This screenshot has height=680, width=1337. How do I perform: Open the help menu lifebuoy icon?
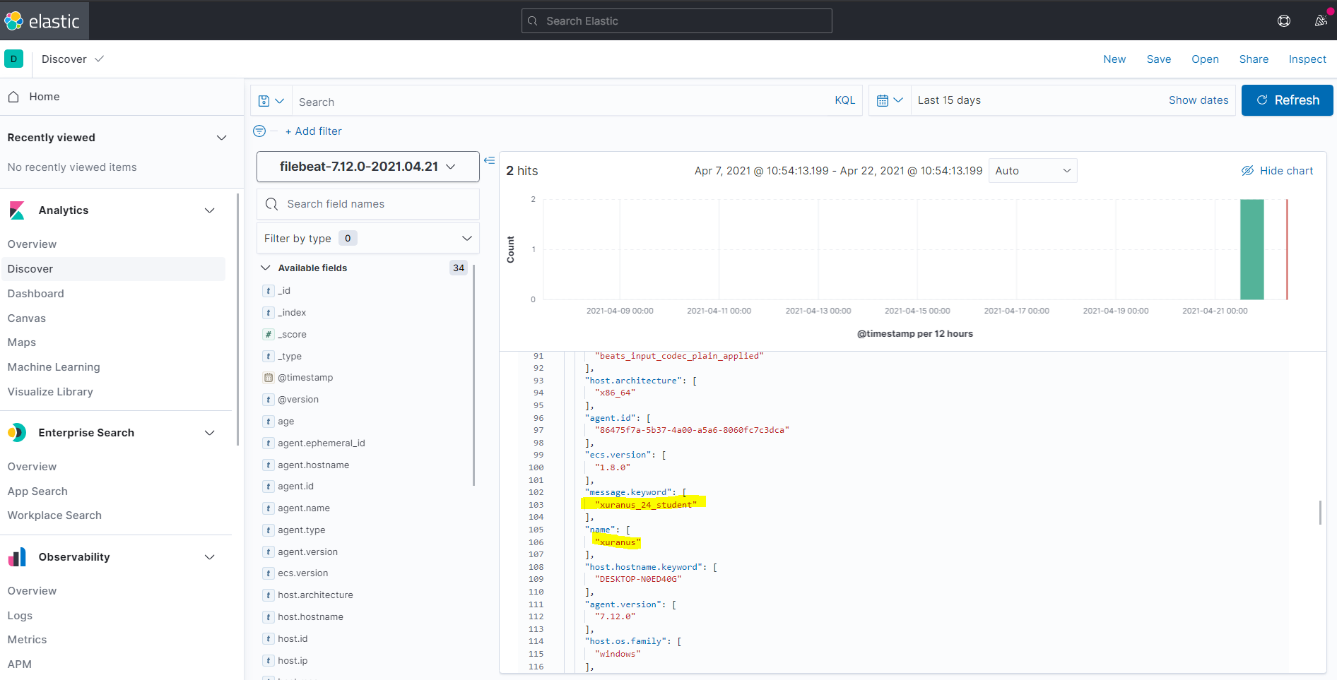pyautogui.click(x=1284, y=21)
